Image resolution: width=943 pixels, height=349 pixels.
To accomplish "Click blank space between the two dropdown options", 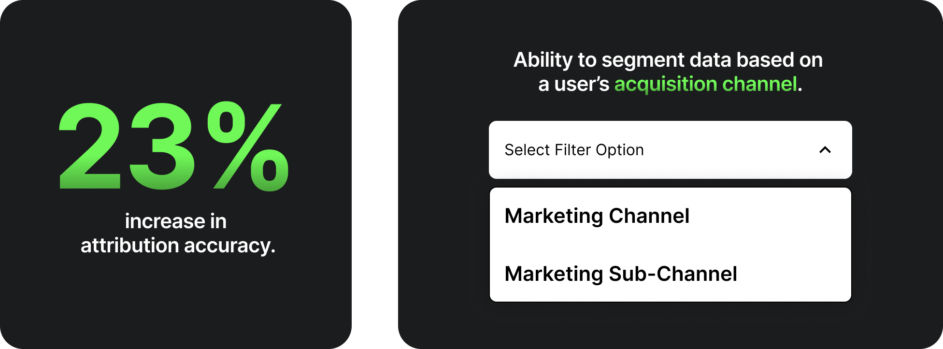I will [x=670, y=245].
